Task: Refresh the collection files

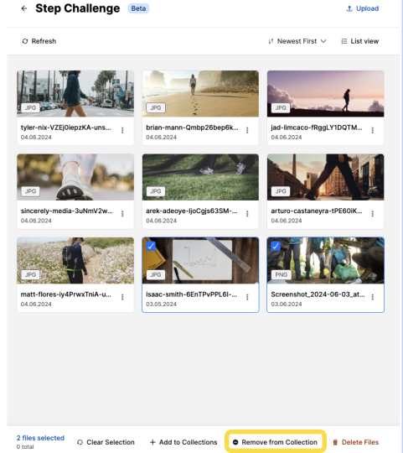Action: [39, 41]
